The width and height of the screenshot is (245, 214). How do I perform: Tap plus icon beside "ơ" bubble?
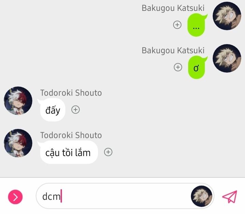tap(178, 67)
